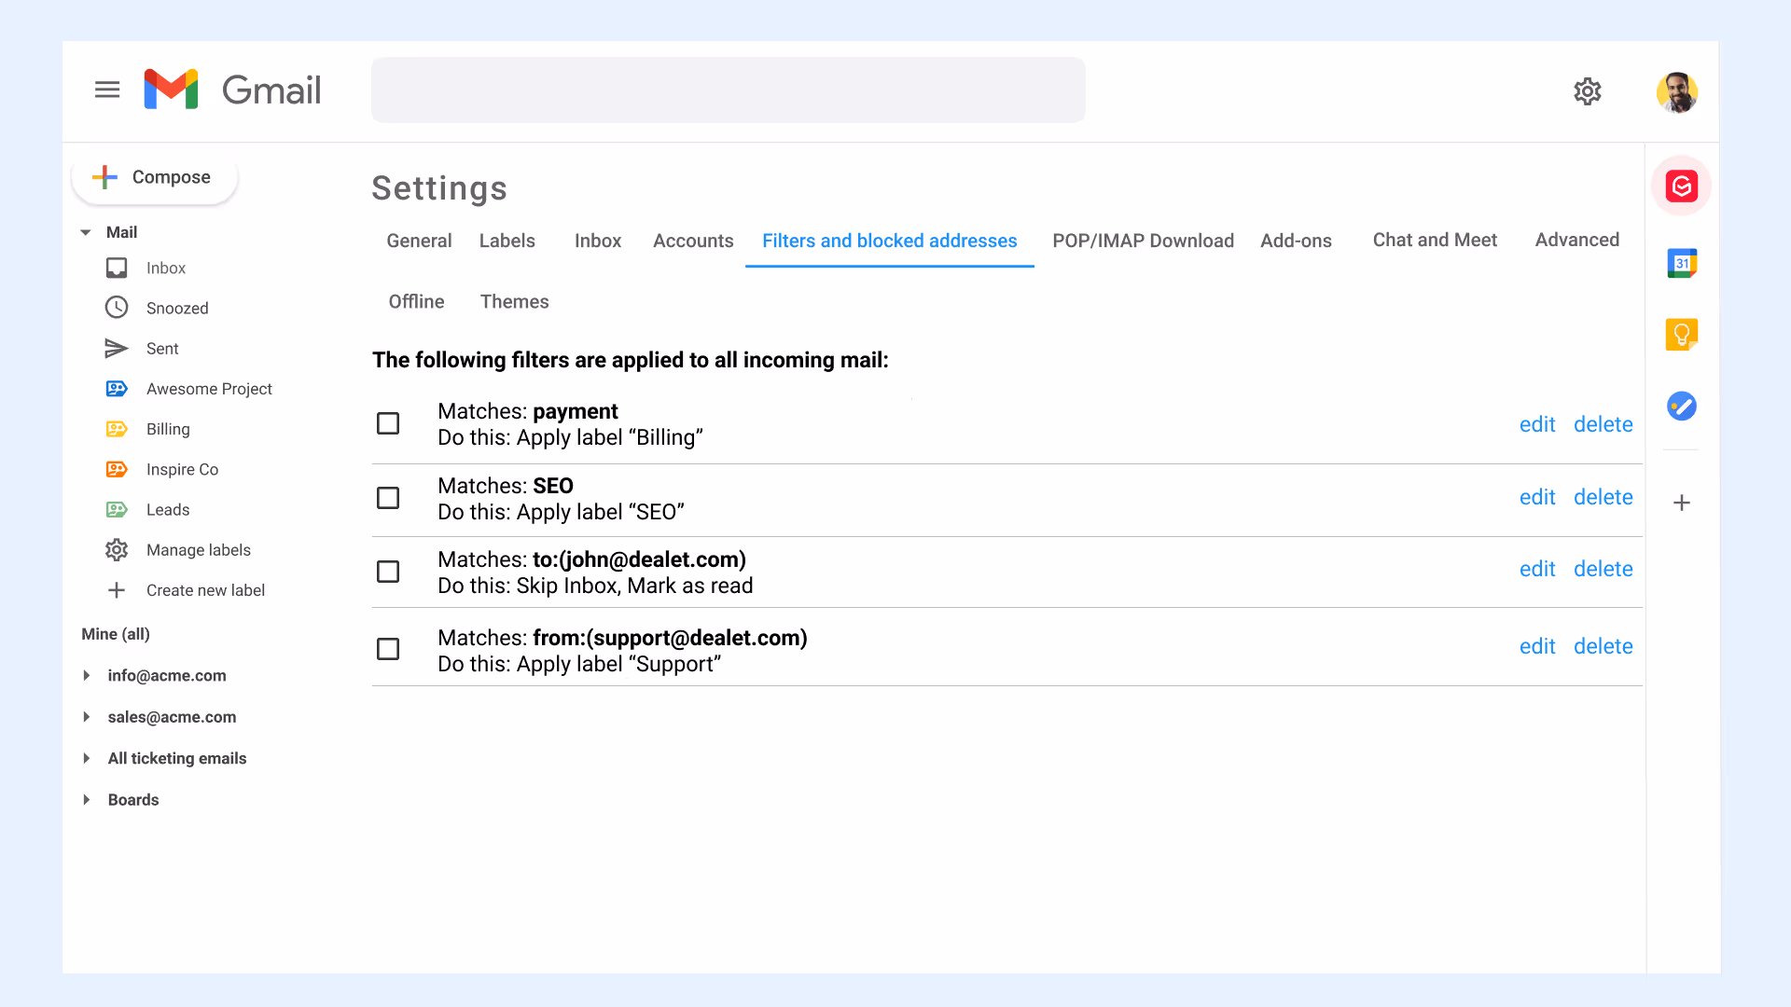Click the search mail input field
Image resolution: width=1791 pixels, height=1007 pixels.
(728, 90)
